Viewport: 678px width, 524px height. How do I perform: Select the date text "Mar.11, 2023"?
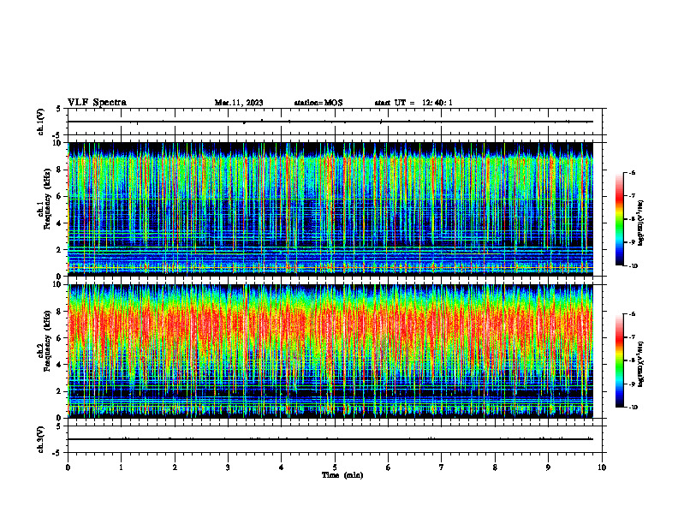pos(239,103)
